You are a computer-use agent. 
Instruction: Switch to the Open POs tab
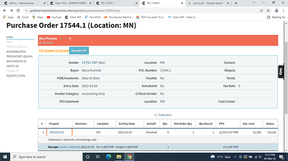pos(71,3)
